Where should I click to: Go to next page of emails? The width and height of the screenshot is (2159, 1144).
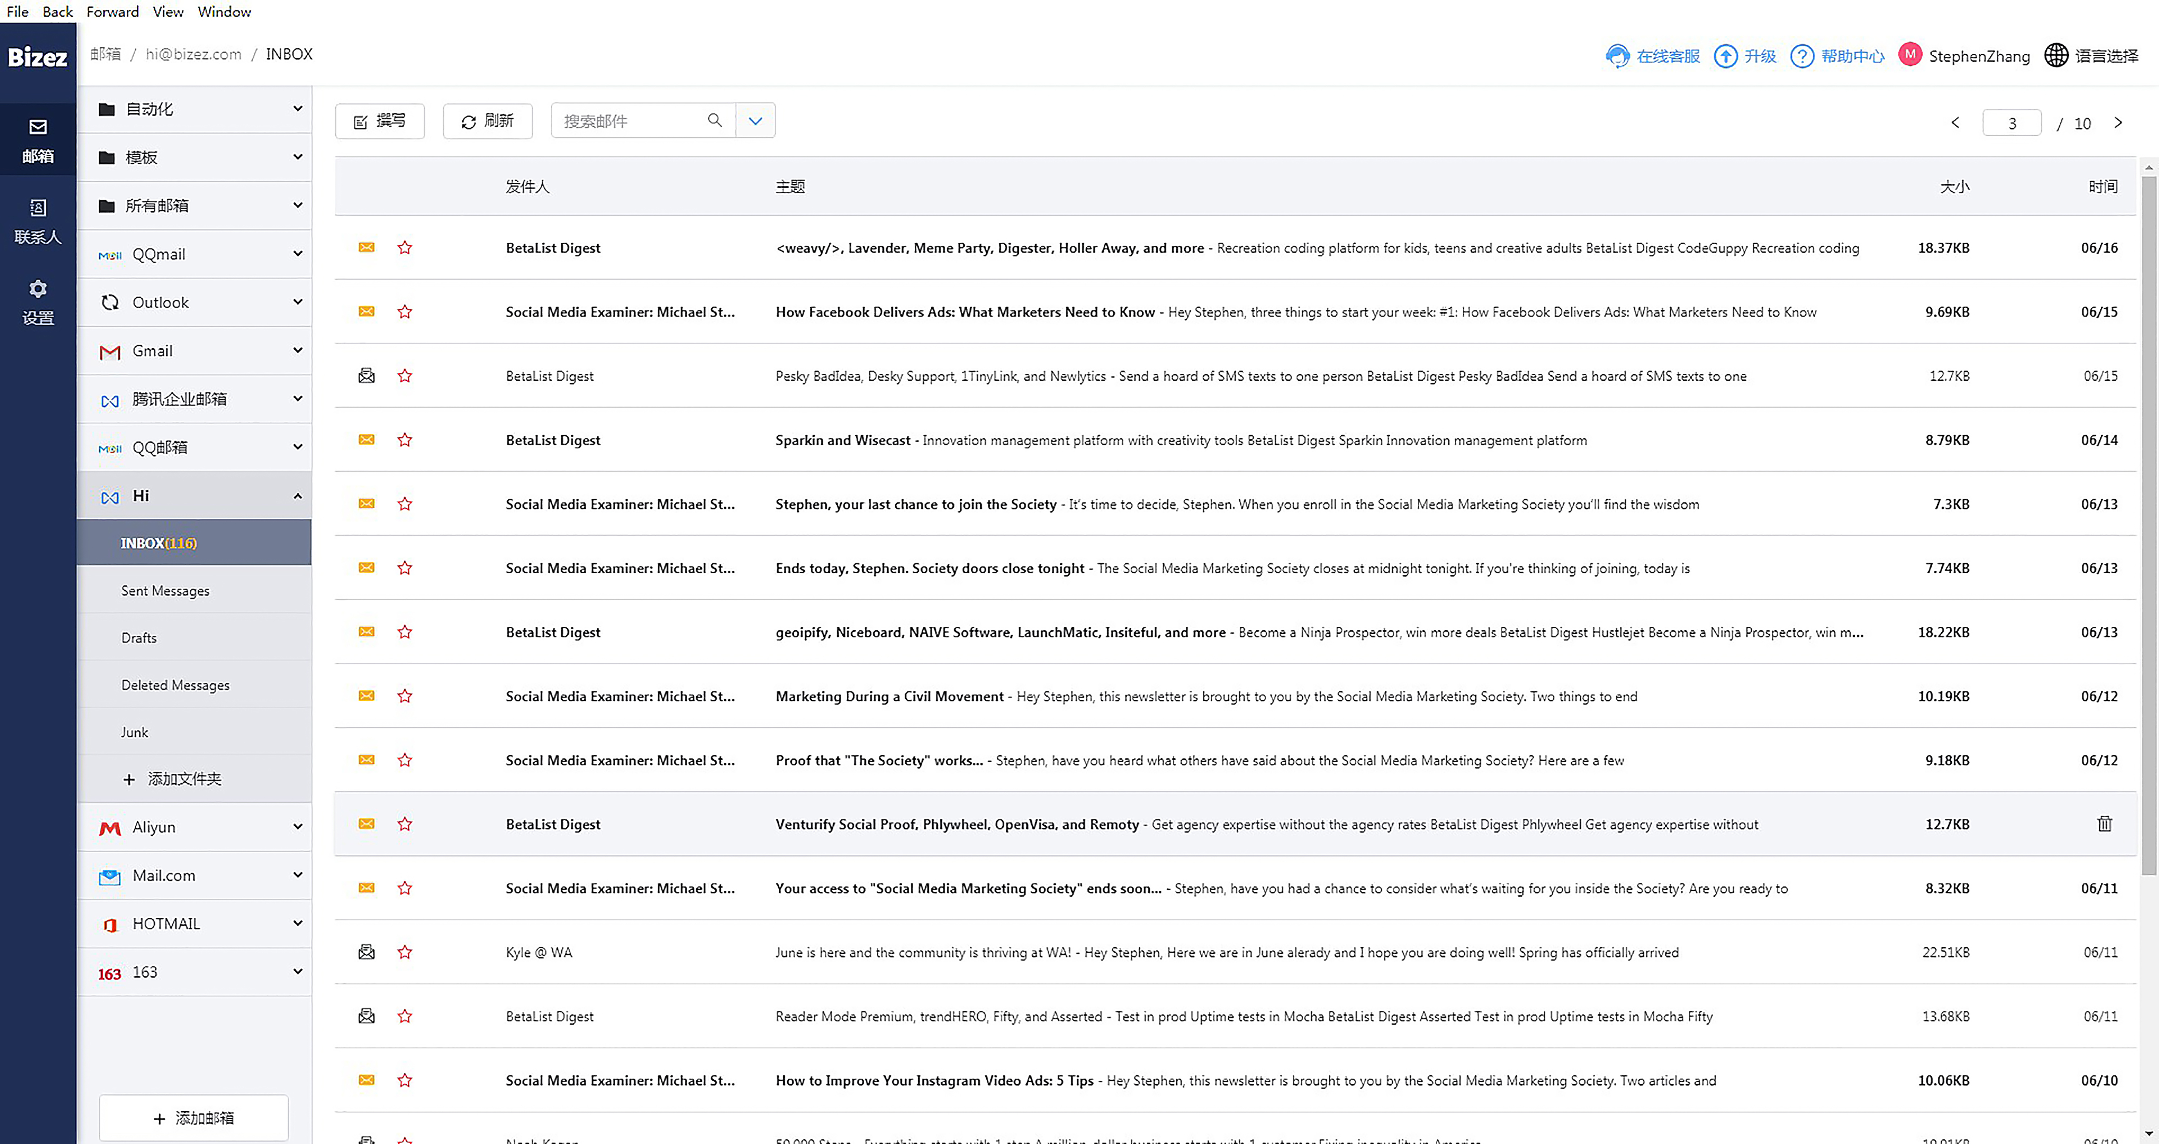2118,122
